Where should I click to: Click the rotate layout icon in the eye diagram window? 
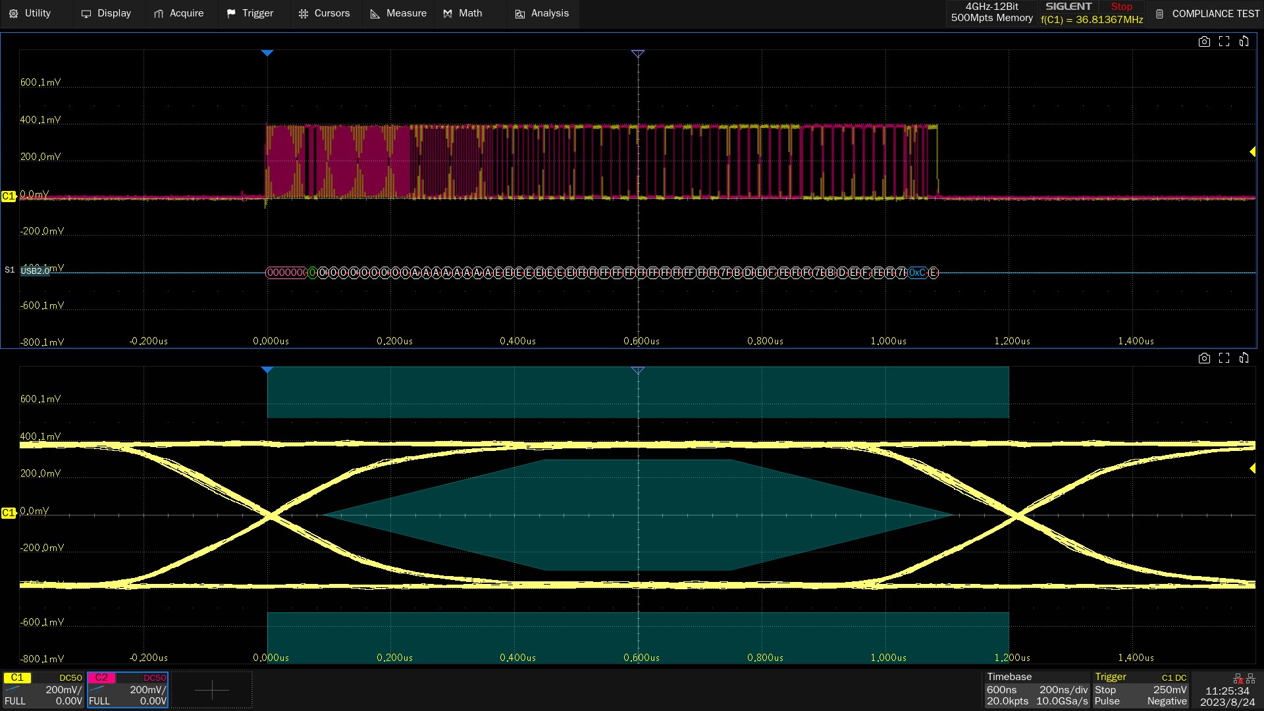(x=1244, y=358)
